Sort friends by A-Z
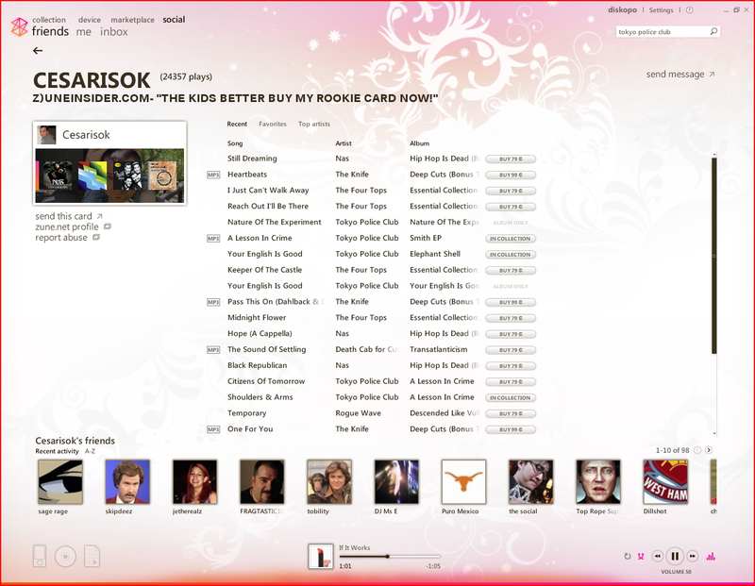Image resolution: width=755 pixels, height=586 pixels. (90, 451)
